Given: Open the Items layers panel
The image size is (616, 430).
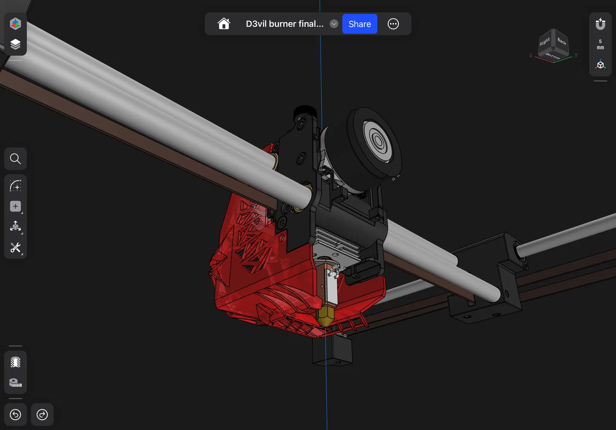Looking at the screenshot, I should click(x=15, y=44).
